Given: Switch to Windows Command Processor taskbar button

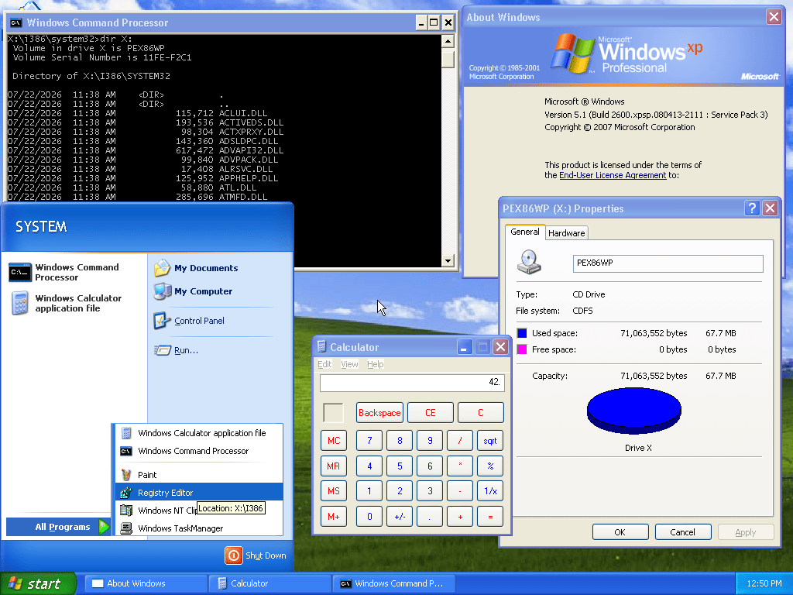Looking at the screenshot, I should (394, 583).
